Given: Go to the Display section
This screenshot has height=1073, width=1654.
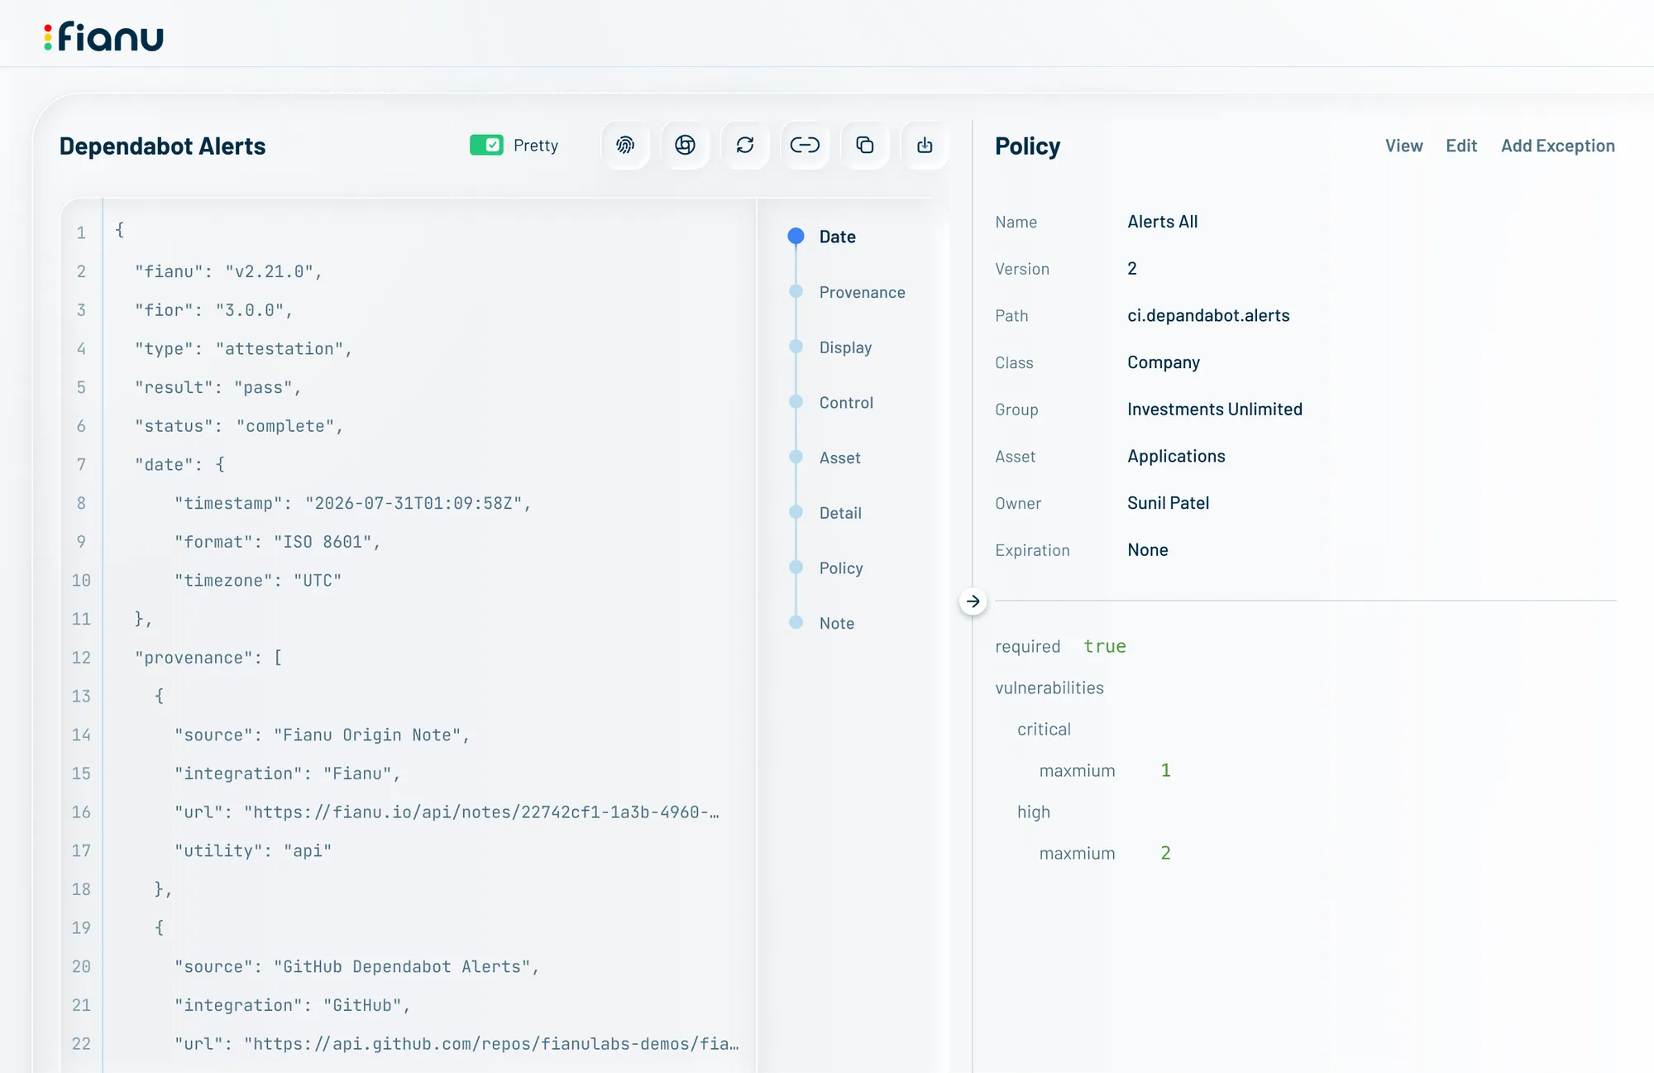Looking at the screenshot, I should tap(845, 347).
